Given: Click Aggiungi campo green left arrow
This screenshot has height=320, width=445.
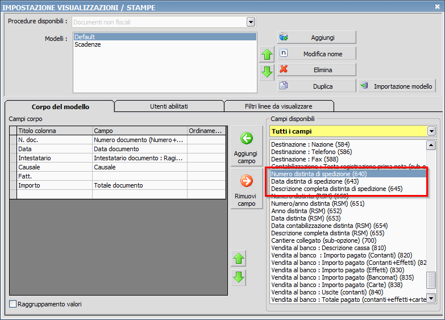Looking at the screenshot, I should coord(246,146).
